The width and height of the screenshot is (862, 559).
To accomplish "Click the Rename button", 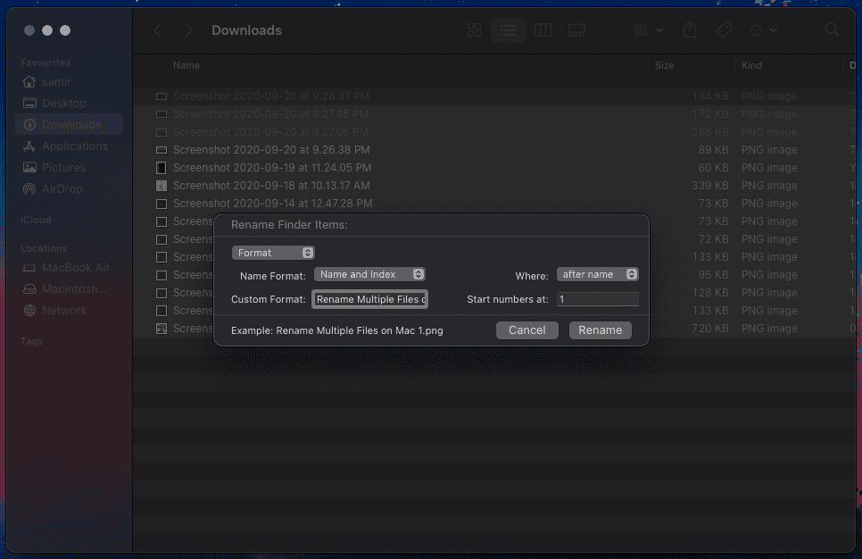I will click(600, 330).
